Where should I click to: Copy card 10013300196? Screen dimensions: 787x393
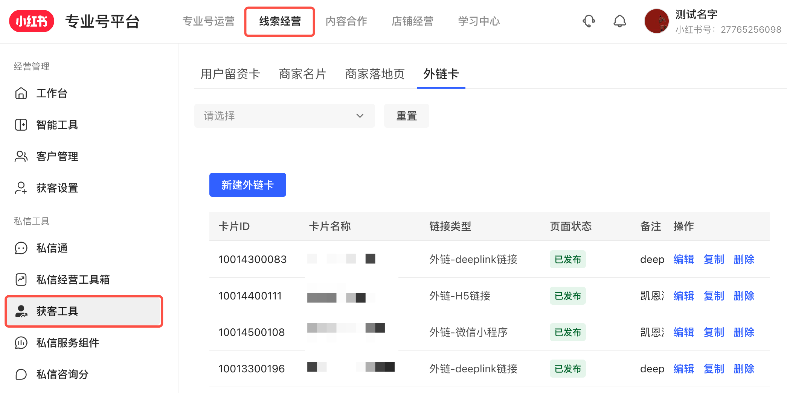[714, 369]
